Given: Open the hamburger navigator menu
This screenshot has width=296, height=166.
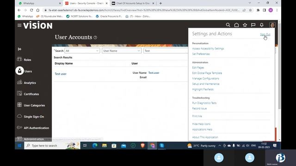Looking at the screenshot, I should click(x=19, y=25).
